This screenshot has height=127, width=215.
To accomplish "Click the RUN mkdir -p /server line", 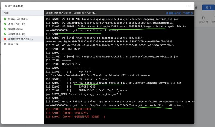I will click(77, 79).
